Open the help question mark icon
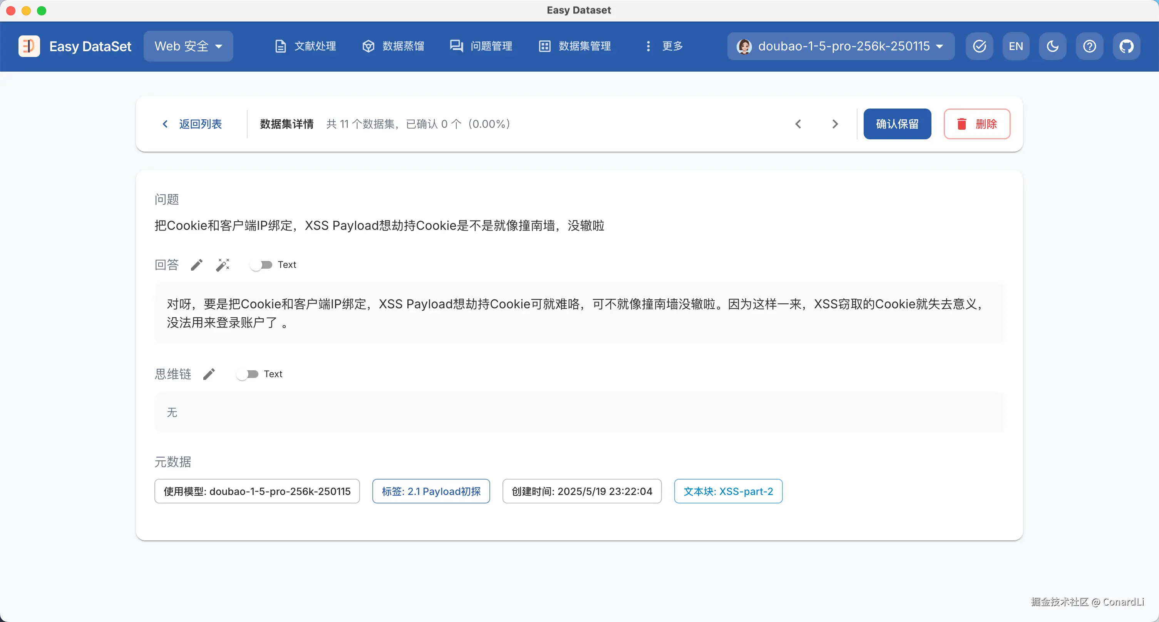 [1089, 46]
